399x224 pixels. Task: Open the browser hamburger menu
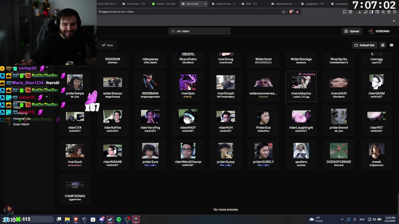(x=394, y=12)
